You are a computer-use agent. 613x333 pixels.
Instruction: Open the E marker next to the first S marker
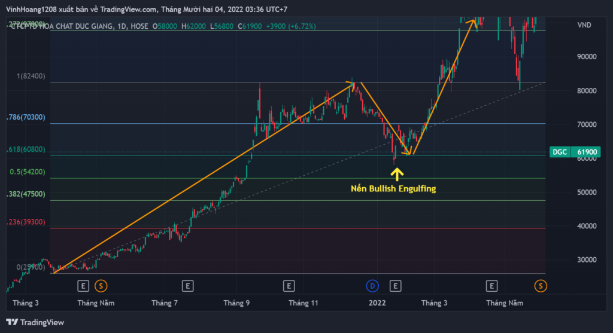pyautogui.click(x=83, y=286)
